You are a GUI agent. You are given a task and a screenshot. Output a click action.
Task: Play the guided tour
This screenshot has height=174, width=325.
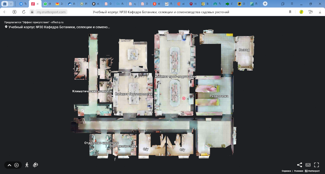coord(16,165)
